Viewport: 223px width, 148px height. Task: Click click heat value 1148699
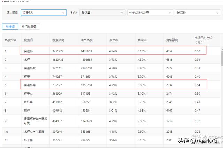point(86,121)
